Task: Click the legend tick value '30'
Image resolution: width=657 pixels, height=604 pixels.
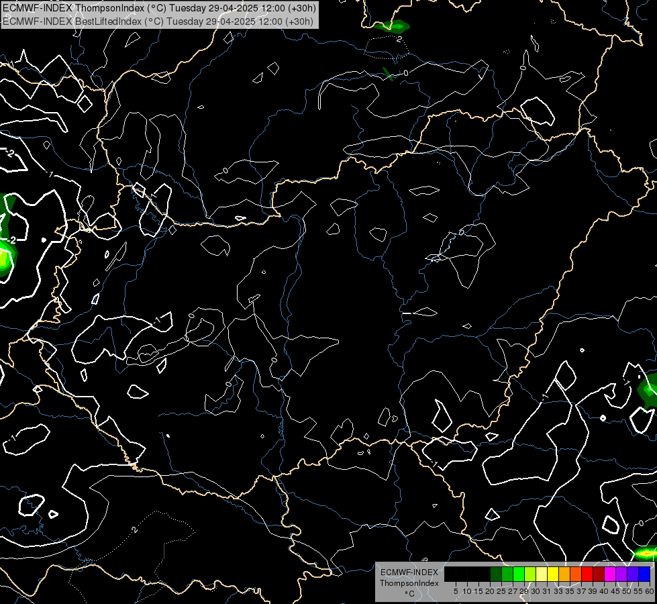Action: [536, 591]
